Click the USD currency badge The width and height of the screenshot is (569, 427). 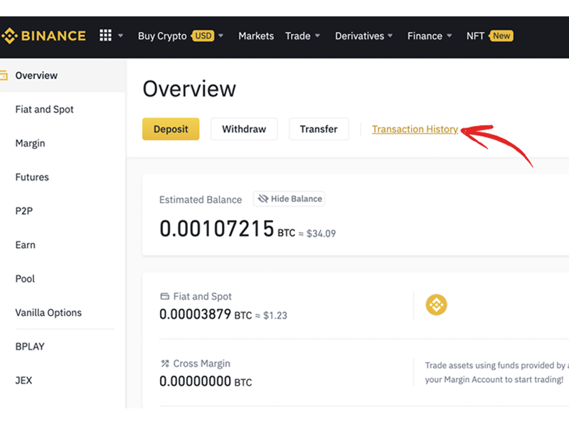point(203,36)
